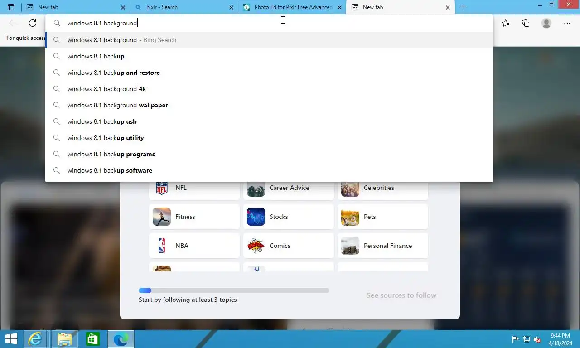Screen dimensions: 580x348
Task: Follow the Fitness topic
Action: click(x=194, y=217)
